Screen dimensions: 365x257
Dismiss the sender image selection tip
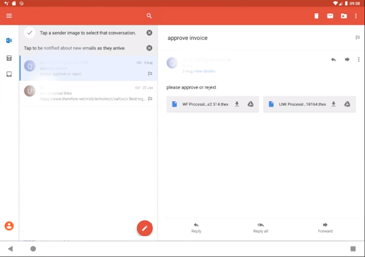149,33
